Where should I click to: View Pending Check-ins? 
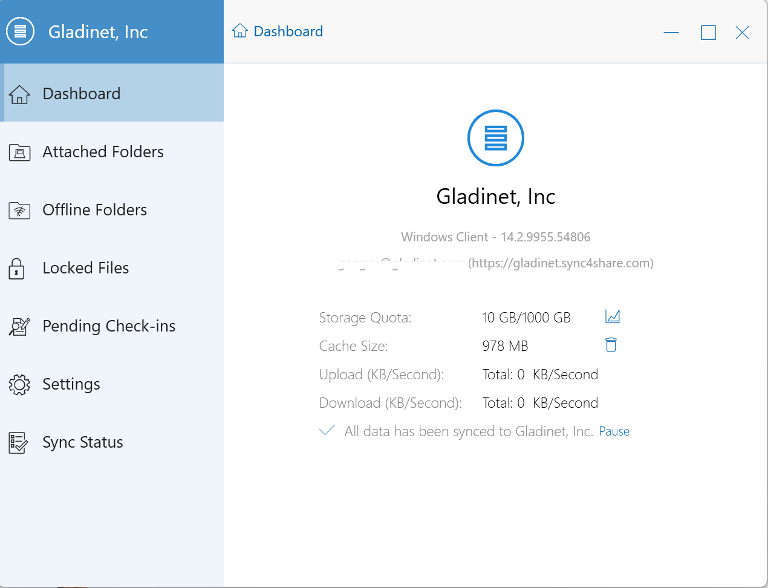[x=112, y=325]
